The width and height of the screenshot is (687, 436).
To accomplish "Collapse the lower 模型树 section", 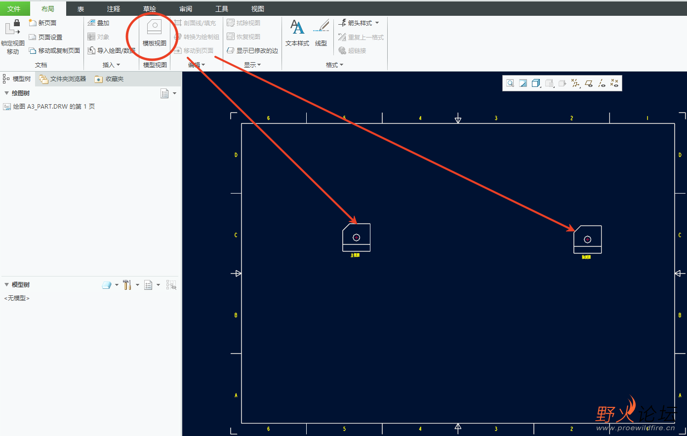I will [6, 284].
